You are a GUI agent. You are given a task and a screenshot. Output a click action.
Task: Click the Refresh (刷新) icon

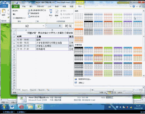(57, 12)
